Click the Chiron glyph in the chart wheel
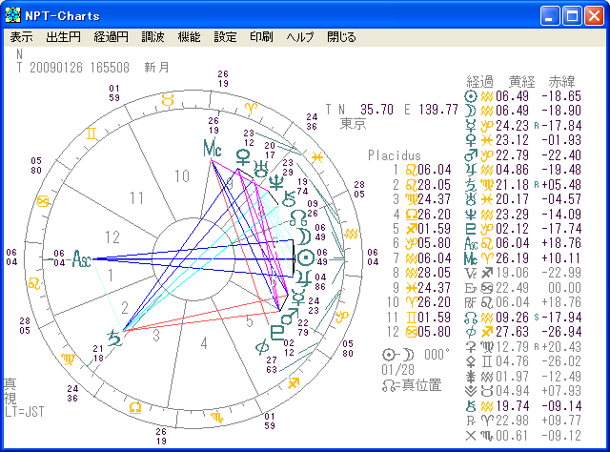 tap(289, 199)
